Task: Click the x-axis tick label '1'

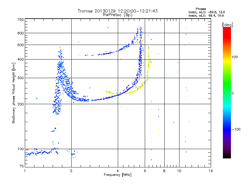Action: pos(25,171)
